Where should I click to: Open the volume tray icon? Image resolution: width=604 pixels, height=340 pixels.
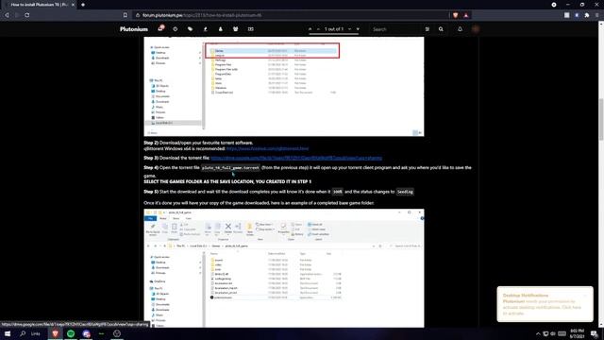click(x=554, y=333)
